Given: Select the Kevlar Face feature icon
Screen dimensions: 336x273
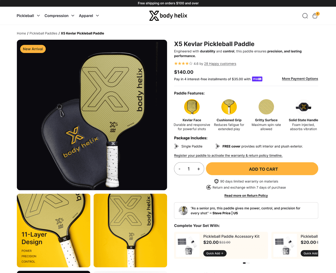Looking at the screenshot, I should (192, 107).
